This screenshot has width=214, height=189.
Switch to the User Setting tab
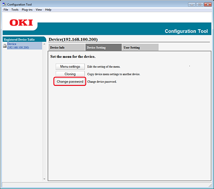click(140, 47)
